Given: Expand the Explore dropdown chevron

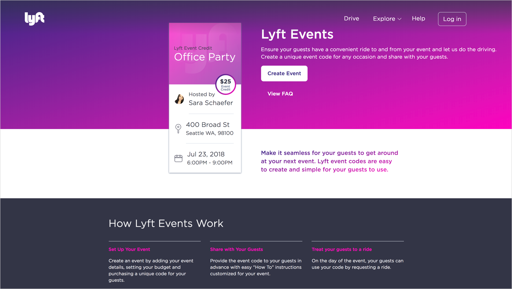Looking at the screenshot, I should click(x=399, y=19).
